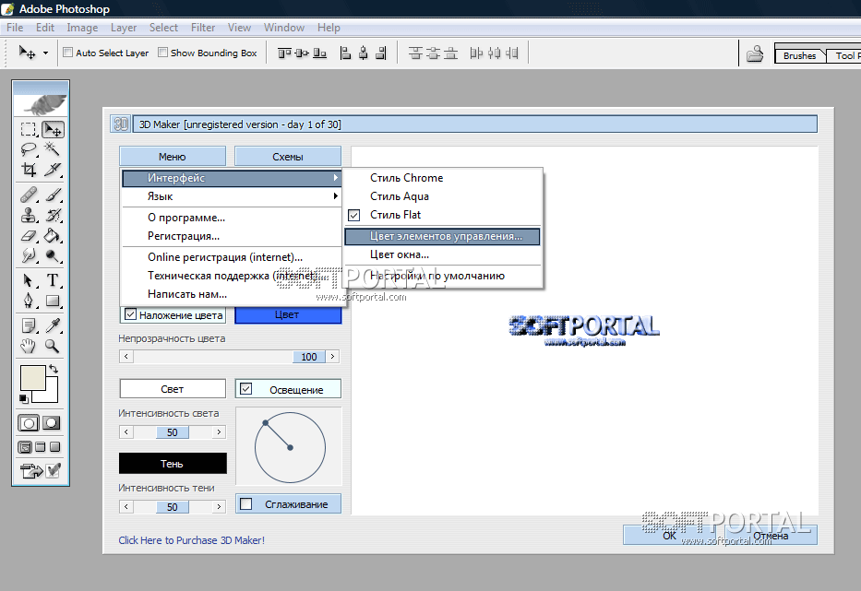Switch to Quick Mask mode
This screenshot has width=861, height=591.
pos(52,423)
